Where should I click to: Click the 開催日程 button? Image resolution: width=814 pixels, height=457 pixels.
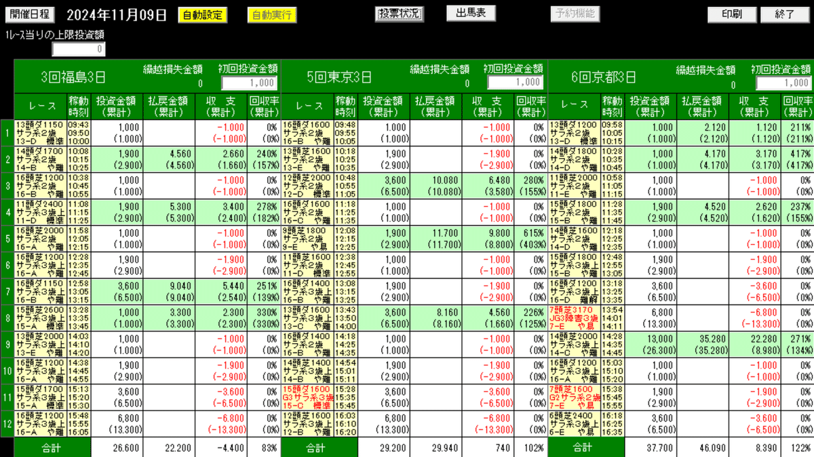[x=30, y=14]
